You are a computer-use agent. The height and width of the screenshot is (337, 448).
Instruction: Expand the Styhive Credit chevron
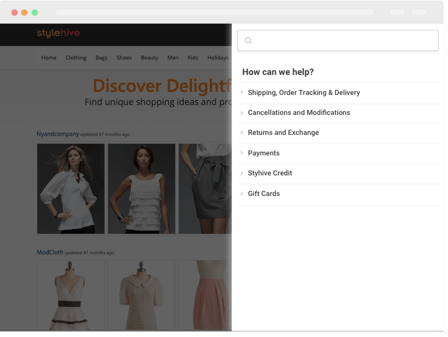pyautogui.click(x=241, y=173)
